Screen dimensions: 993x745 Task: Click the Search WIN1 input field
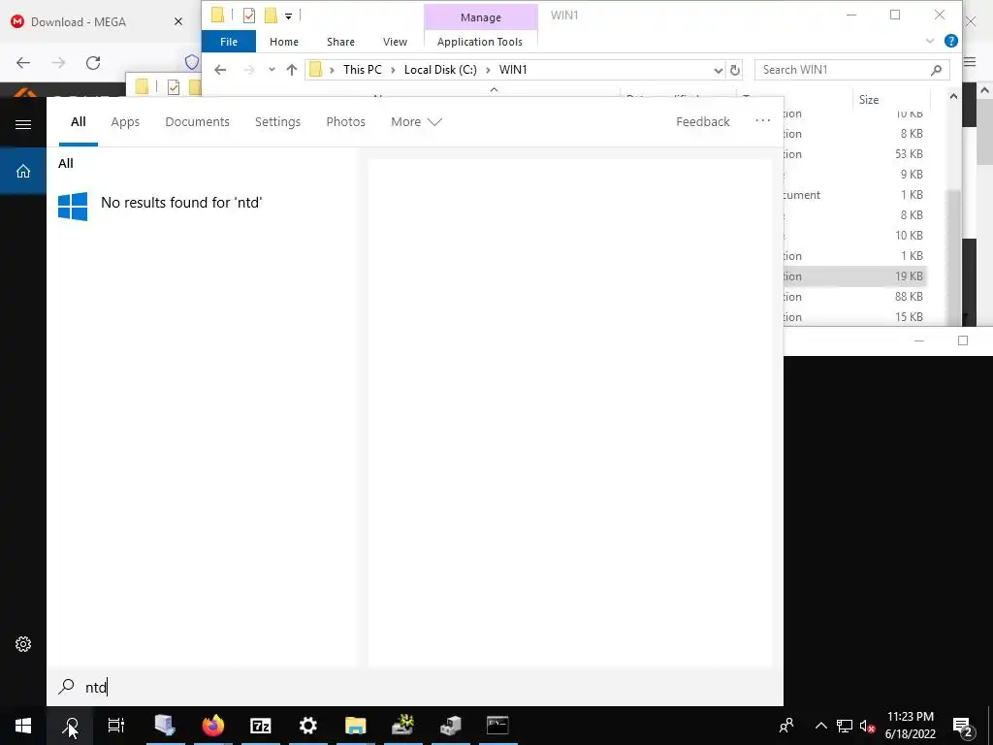pos(851,70)
